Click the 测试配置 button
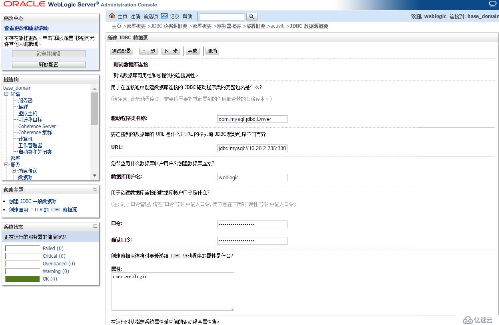 tap(122, 51)
